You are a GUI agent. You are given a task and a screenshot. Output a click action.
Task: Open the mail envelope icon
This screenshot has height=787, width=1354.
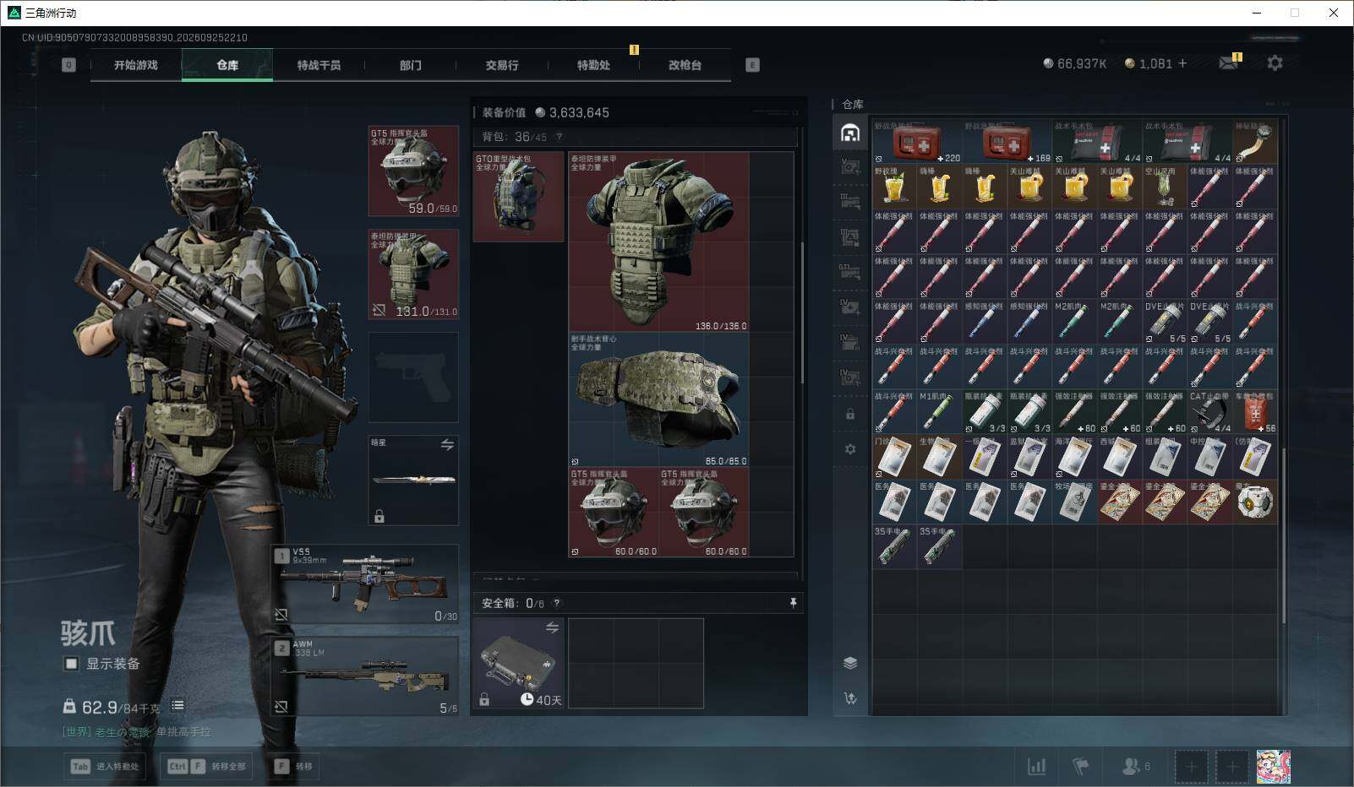1228,63
